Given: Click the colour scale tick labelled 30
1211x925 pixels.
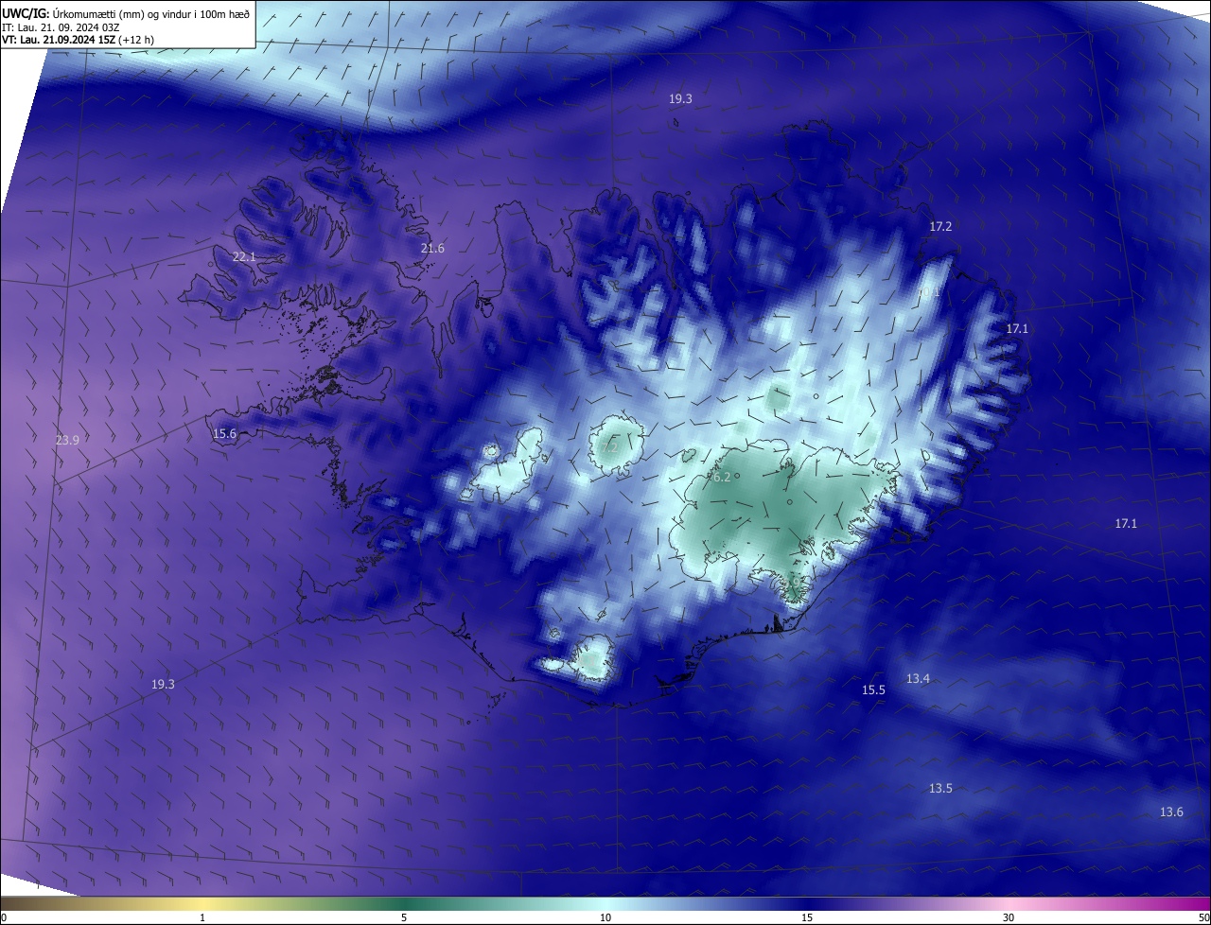Looking at the screenshot, I should pyautogui.click(x=1009, y=917).
